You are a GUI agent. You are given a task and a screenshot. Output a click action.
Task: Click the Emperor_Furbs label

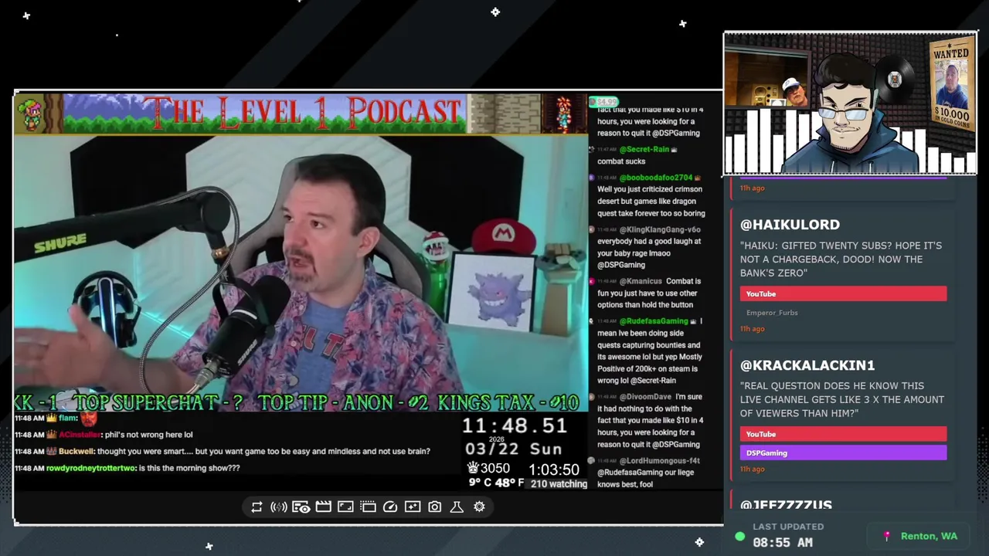coord(772,313)
